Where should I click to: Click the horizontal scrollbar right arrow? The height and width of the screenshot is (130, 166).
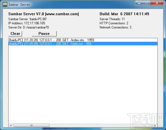(155, 126)
